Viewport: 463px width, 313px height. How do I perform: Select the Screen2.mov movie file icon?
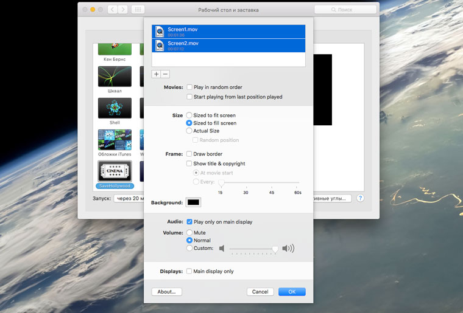tap(160, 46)
